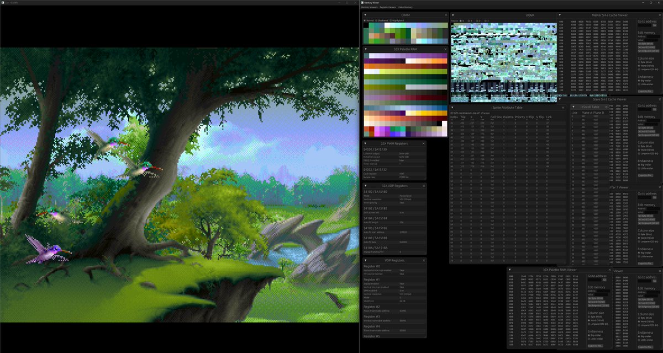This screenshot has height=353, width=663.
Task: Click Export to file in 32X Palette RAM Viewer
Action: pyautogui.click(x=596, y=346)
